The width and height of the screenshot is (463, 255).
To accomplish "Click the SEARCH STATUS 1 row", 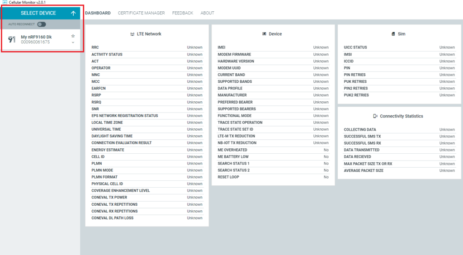I will coord(273,164).
